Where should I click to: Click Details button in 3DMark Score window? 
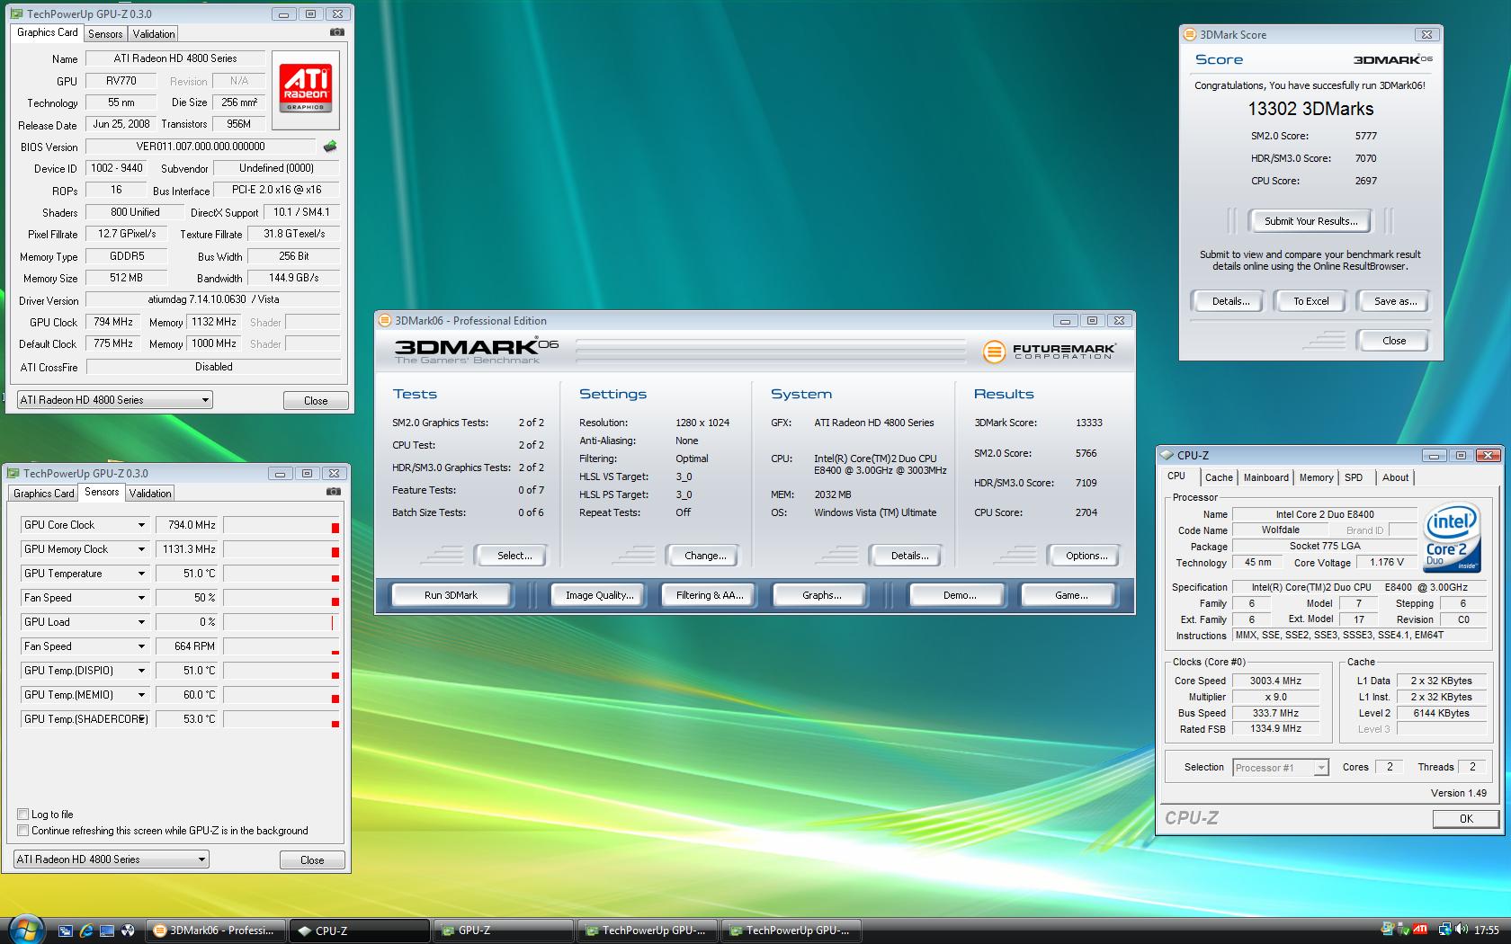pyautogui.click(x=1229, y=301)
